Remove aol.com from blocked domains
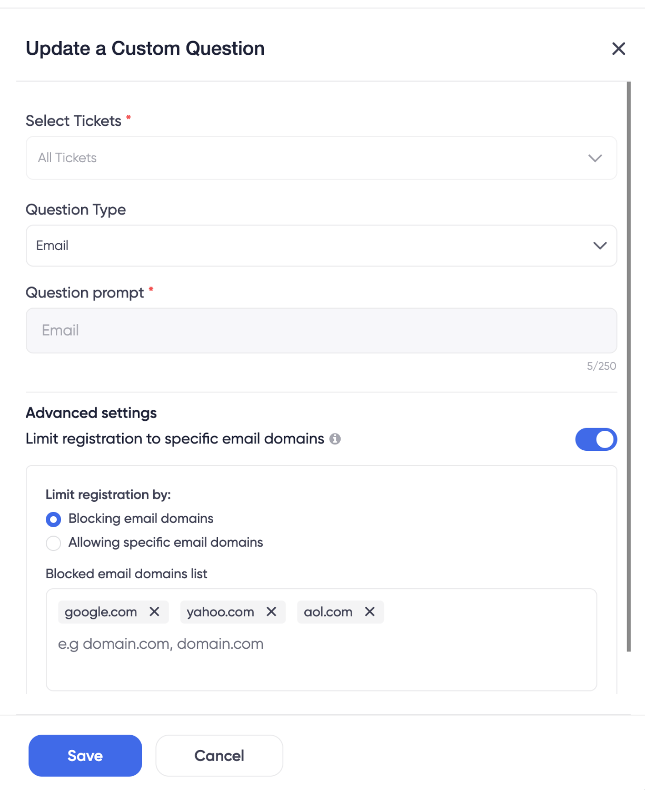The height and width of the screenshot is (790, 645). pyautogui.click(x=370, y=611)
